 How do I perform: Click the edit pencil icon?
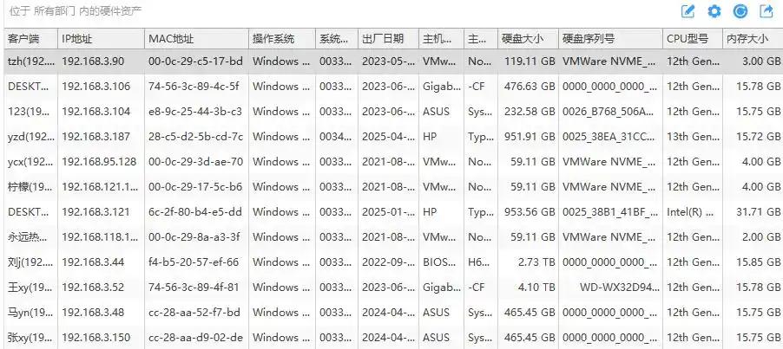pos(688,11)
